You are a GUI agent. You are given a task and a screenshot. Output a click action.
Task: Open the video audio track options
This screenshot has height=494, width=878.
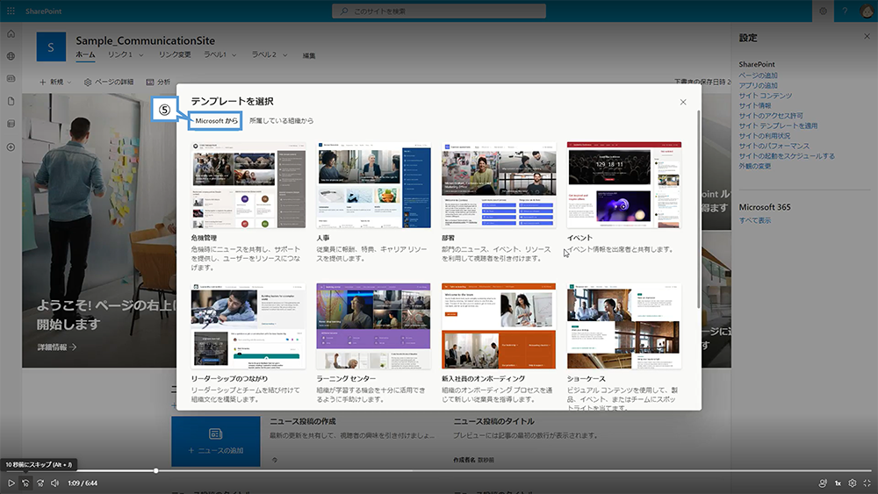(x=823, y=483)
